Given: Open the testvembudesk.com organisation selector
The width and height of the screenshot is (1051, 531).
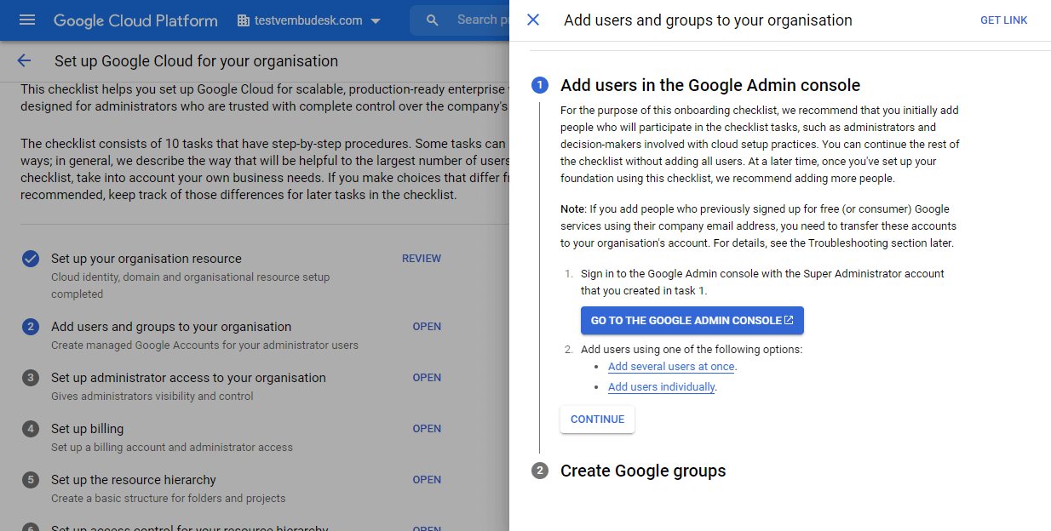Looking at the screenshot, I should point(309,20).
